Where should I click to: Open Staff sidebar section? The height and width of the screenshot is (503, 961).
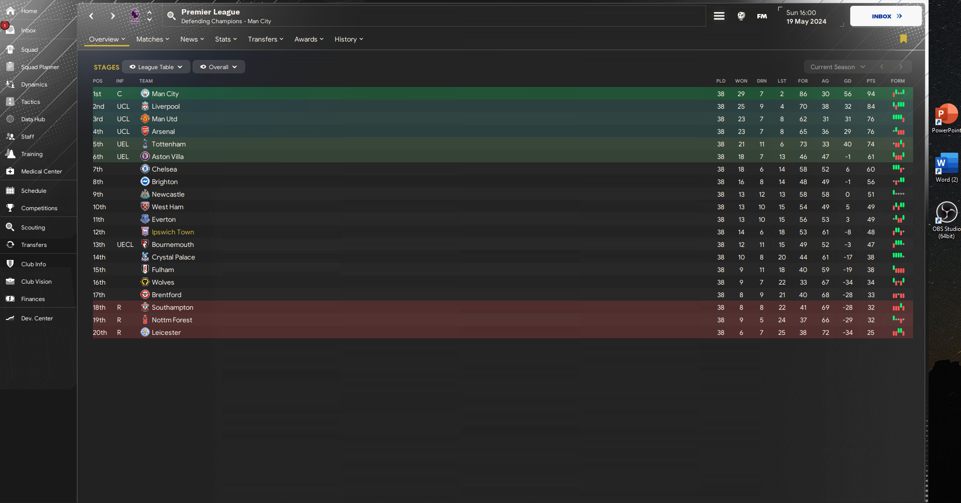28,137
